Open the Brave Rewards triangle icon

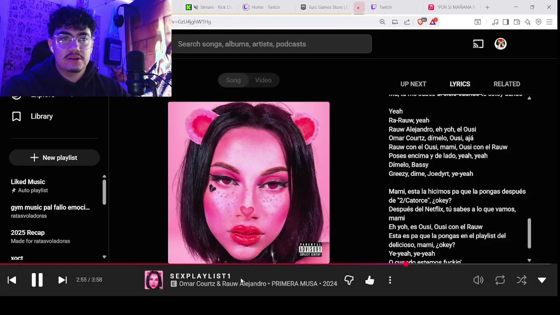pyautogui.click(x=433, y=21)
